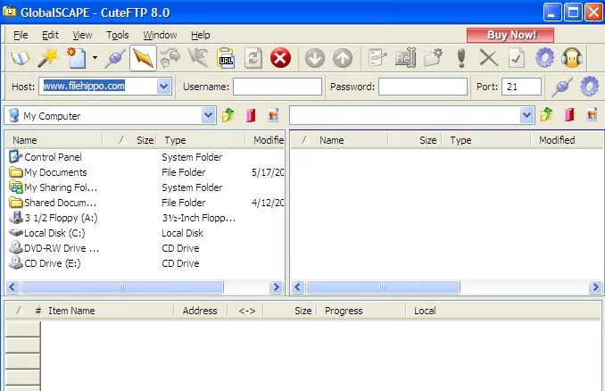
Task: Click the Upload arrow icon
Action: click(x=343, y=58)
